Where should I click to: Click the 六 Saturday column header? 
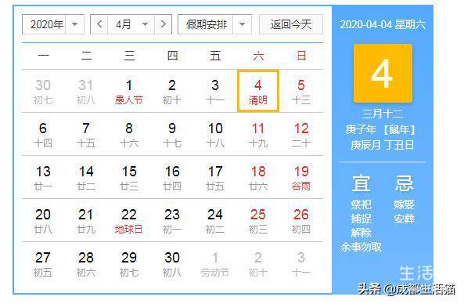[x=258, y=56]
